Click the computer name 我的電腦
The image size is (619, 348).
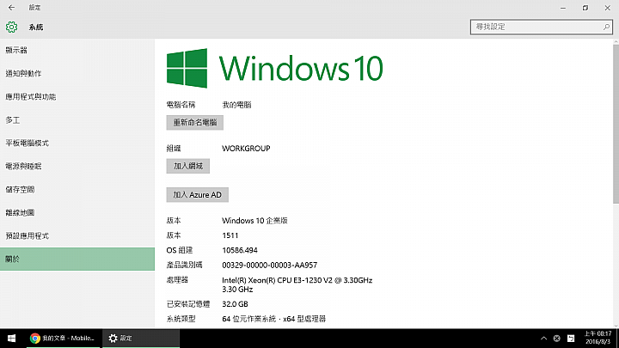[x=236, y=105]
